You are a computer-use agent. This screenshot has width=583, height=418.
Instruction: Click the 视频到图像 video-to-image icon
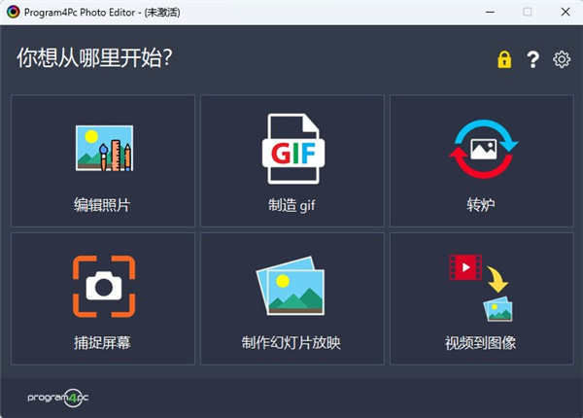coord(481,288)
